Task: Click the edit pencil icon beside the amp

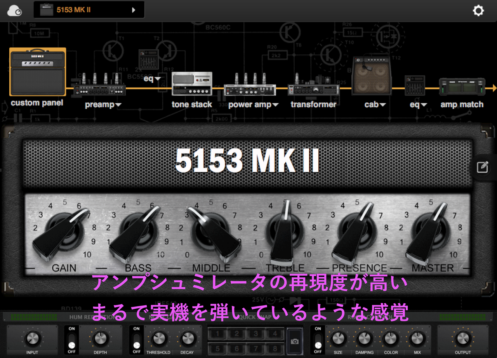Action: 483,167
